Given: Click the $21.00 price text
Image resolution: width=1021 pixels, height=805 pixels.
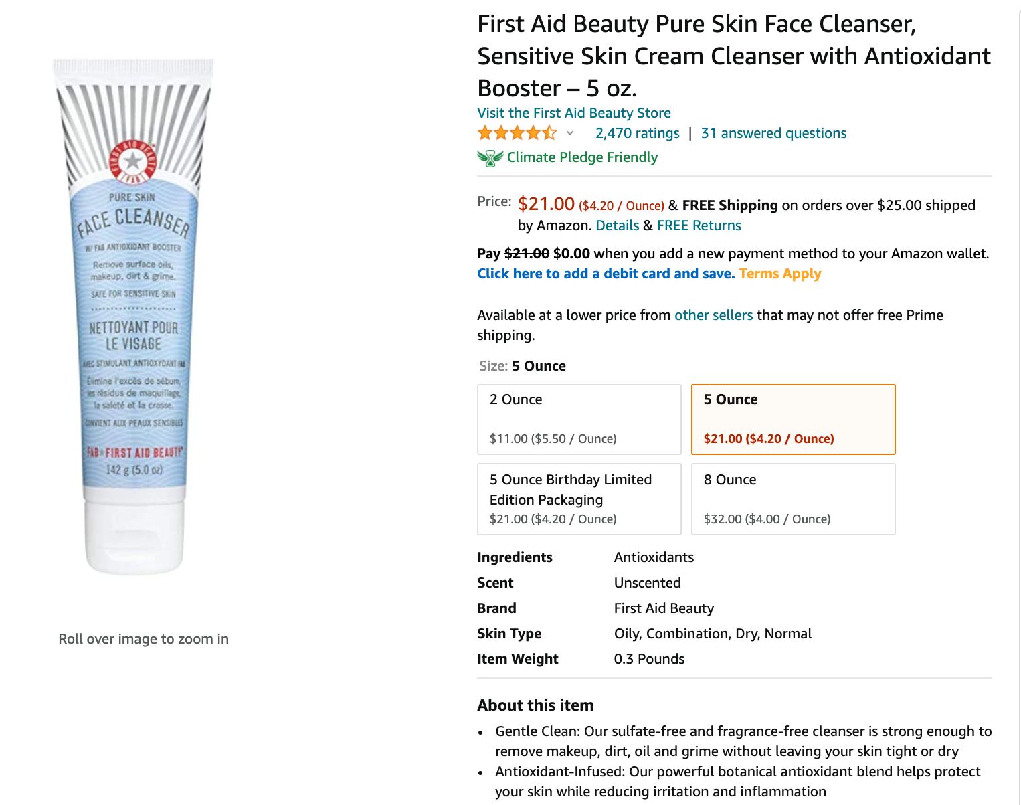Looking at the screenshot, I should click(x=546, y=204).
